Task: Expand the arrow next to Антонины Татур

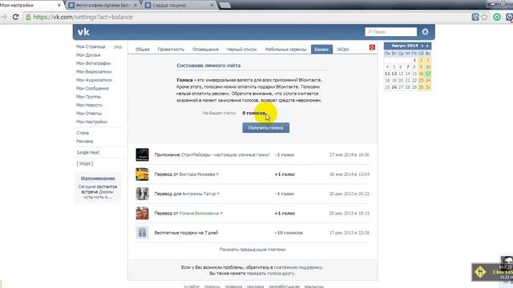Action: coord(218,194)
